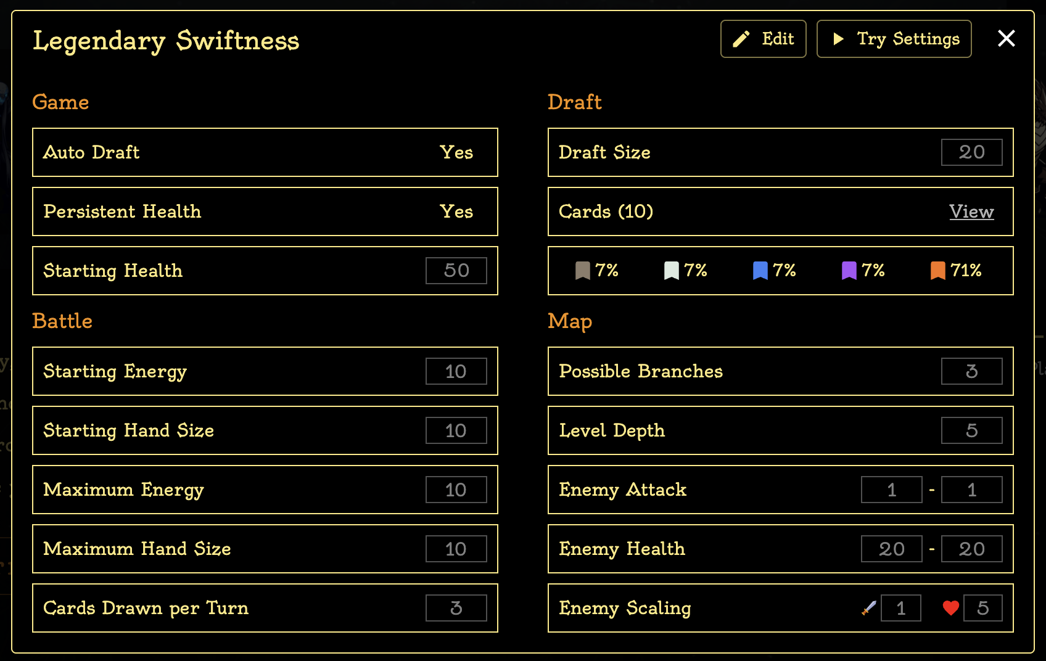Edit the minimum Enemy Health value

point(891,549)
